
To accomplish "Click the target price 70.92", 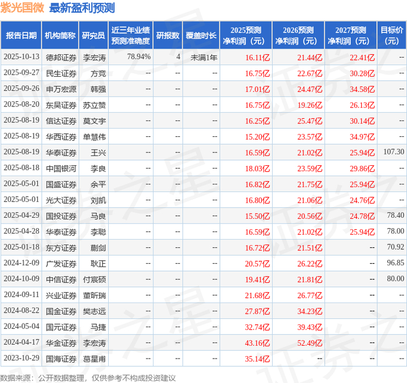I will click(x=395, y=247).
